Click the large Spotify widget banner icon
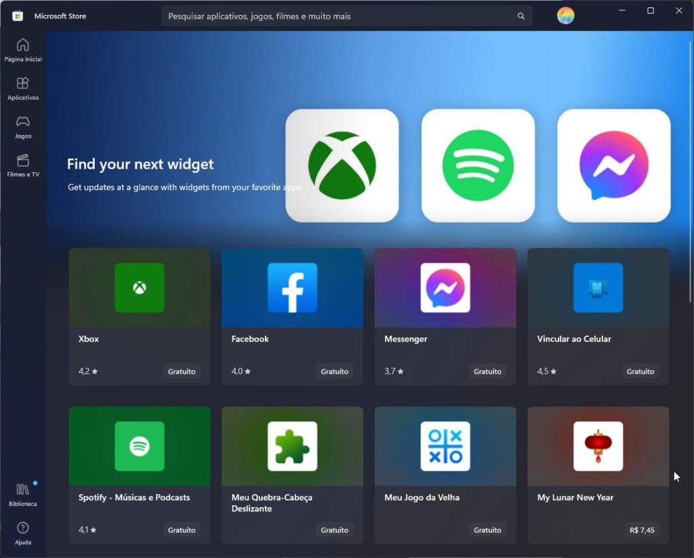The width and height of the screenshot is (694, 558). pyautogui.click(x=478, y=165)
